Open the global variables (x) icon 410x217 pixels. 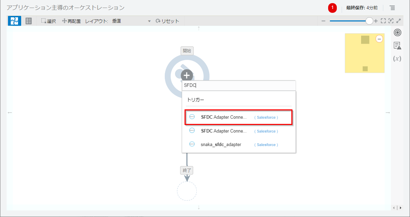397,58
